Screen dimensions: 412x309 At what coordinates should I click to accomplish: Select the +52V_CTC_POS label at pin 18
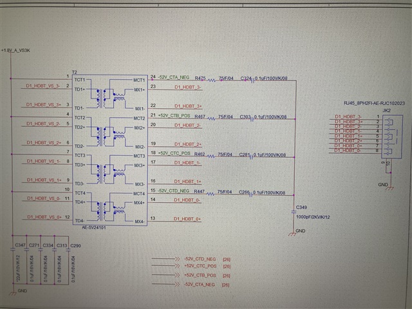point(174,153)
